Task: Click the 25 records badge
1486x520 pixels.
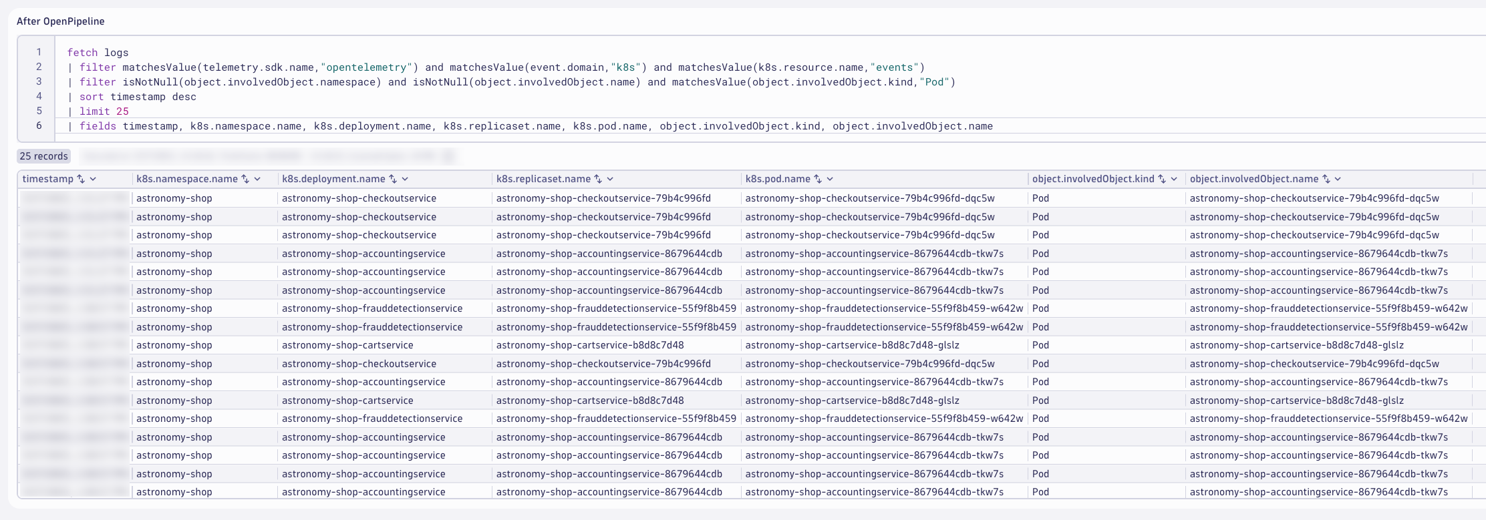Action: tap(44, 156)
